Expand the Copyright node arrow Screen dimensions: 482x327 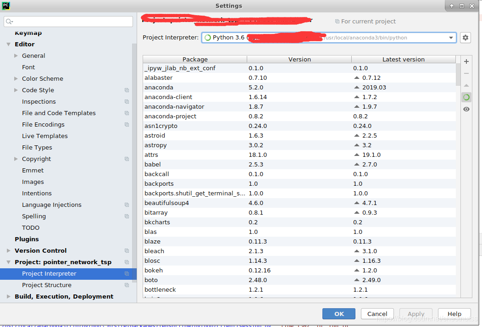16,159
